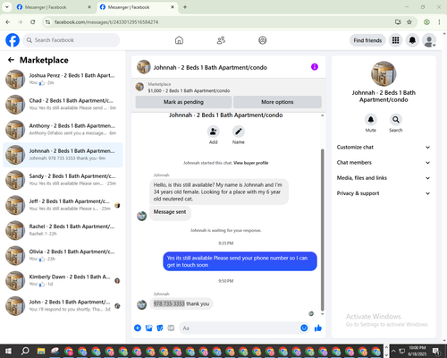Choose a GIF icon
This screenshot has width=447, height=358.
pos(171,328)
